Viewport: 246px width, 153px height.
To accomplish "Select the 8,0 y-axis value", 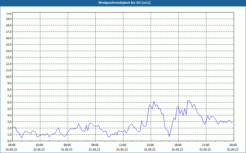I will 9,89.
